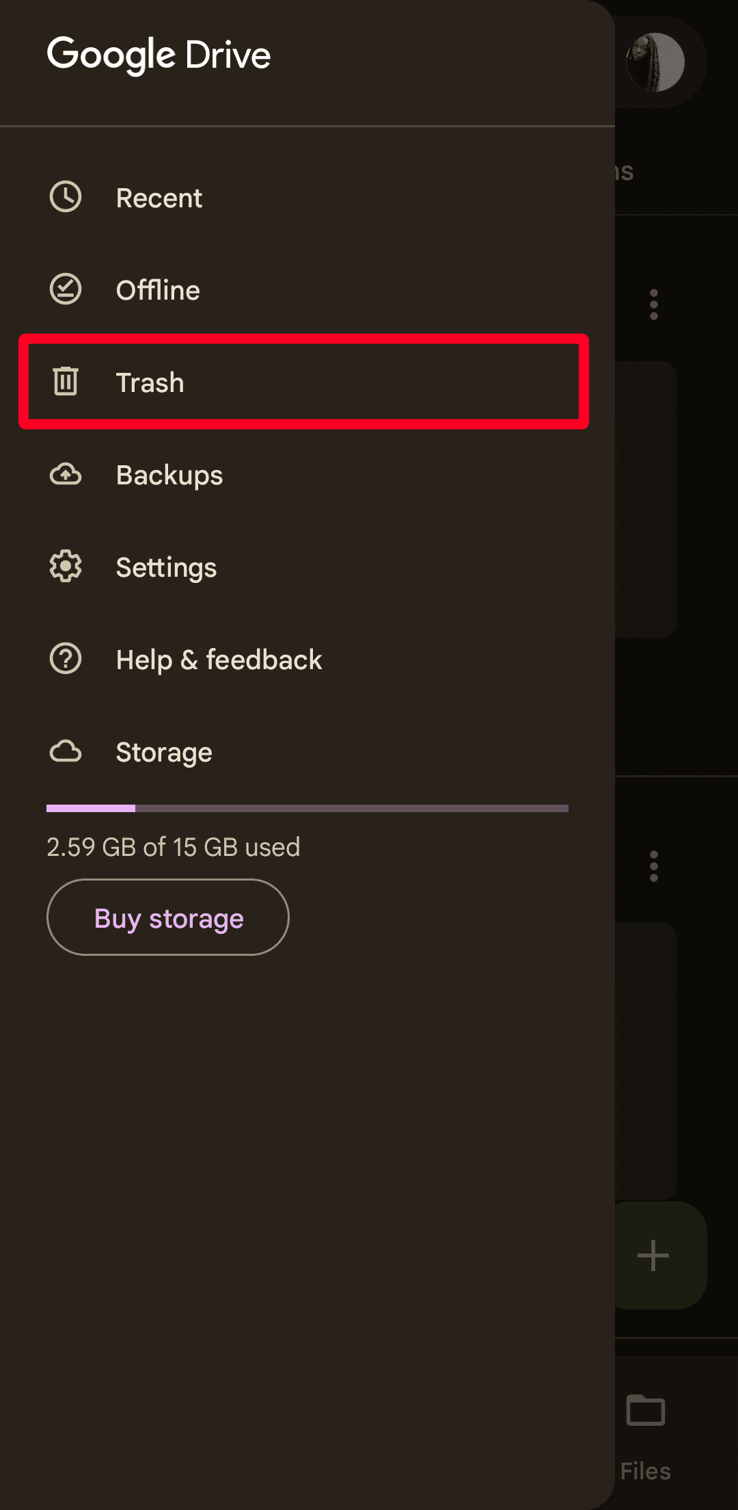This screenshot has height=1510, width=738.
Task: Select the Offline menu label
Action: [x=158, y=290]
